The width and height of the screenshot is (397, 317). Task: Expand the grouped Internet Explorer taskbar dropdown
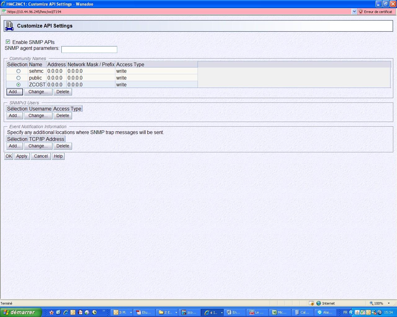tap(222, 313)
